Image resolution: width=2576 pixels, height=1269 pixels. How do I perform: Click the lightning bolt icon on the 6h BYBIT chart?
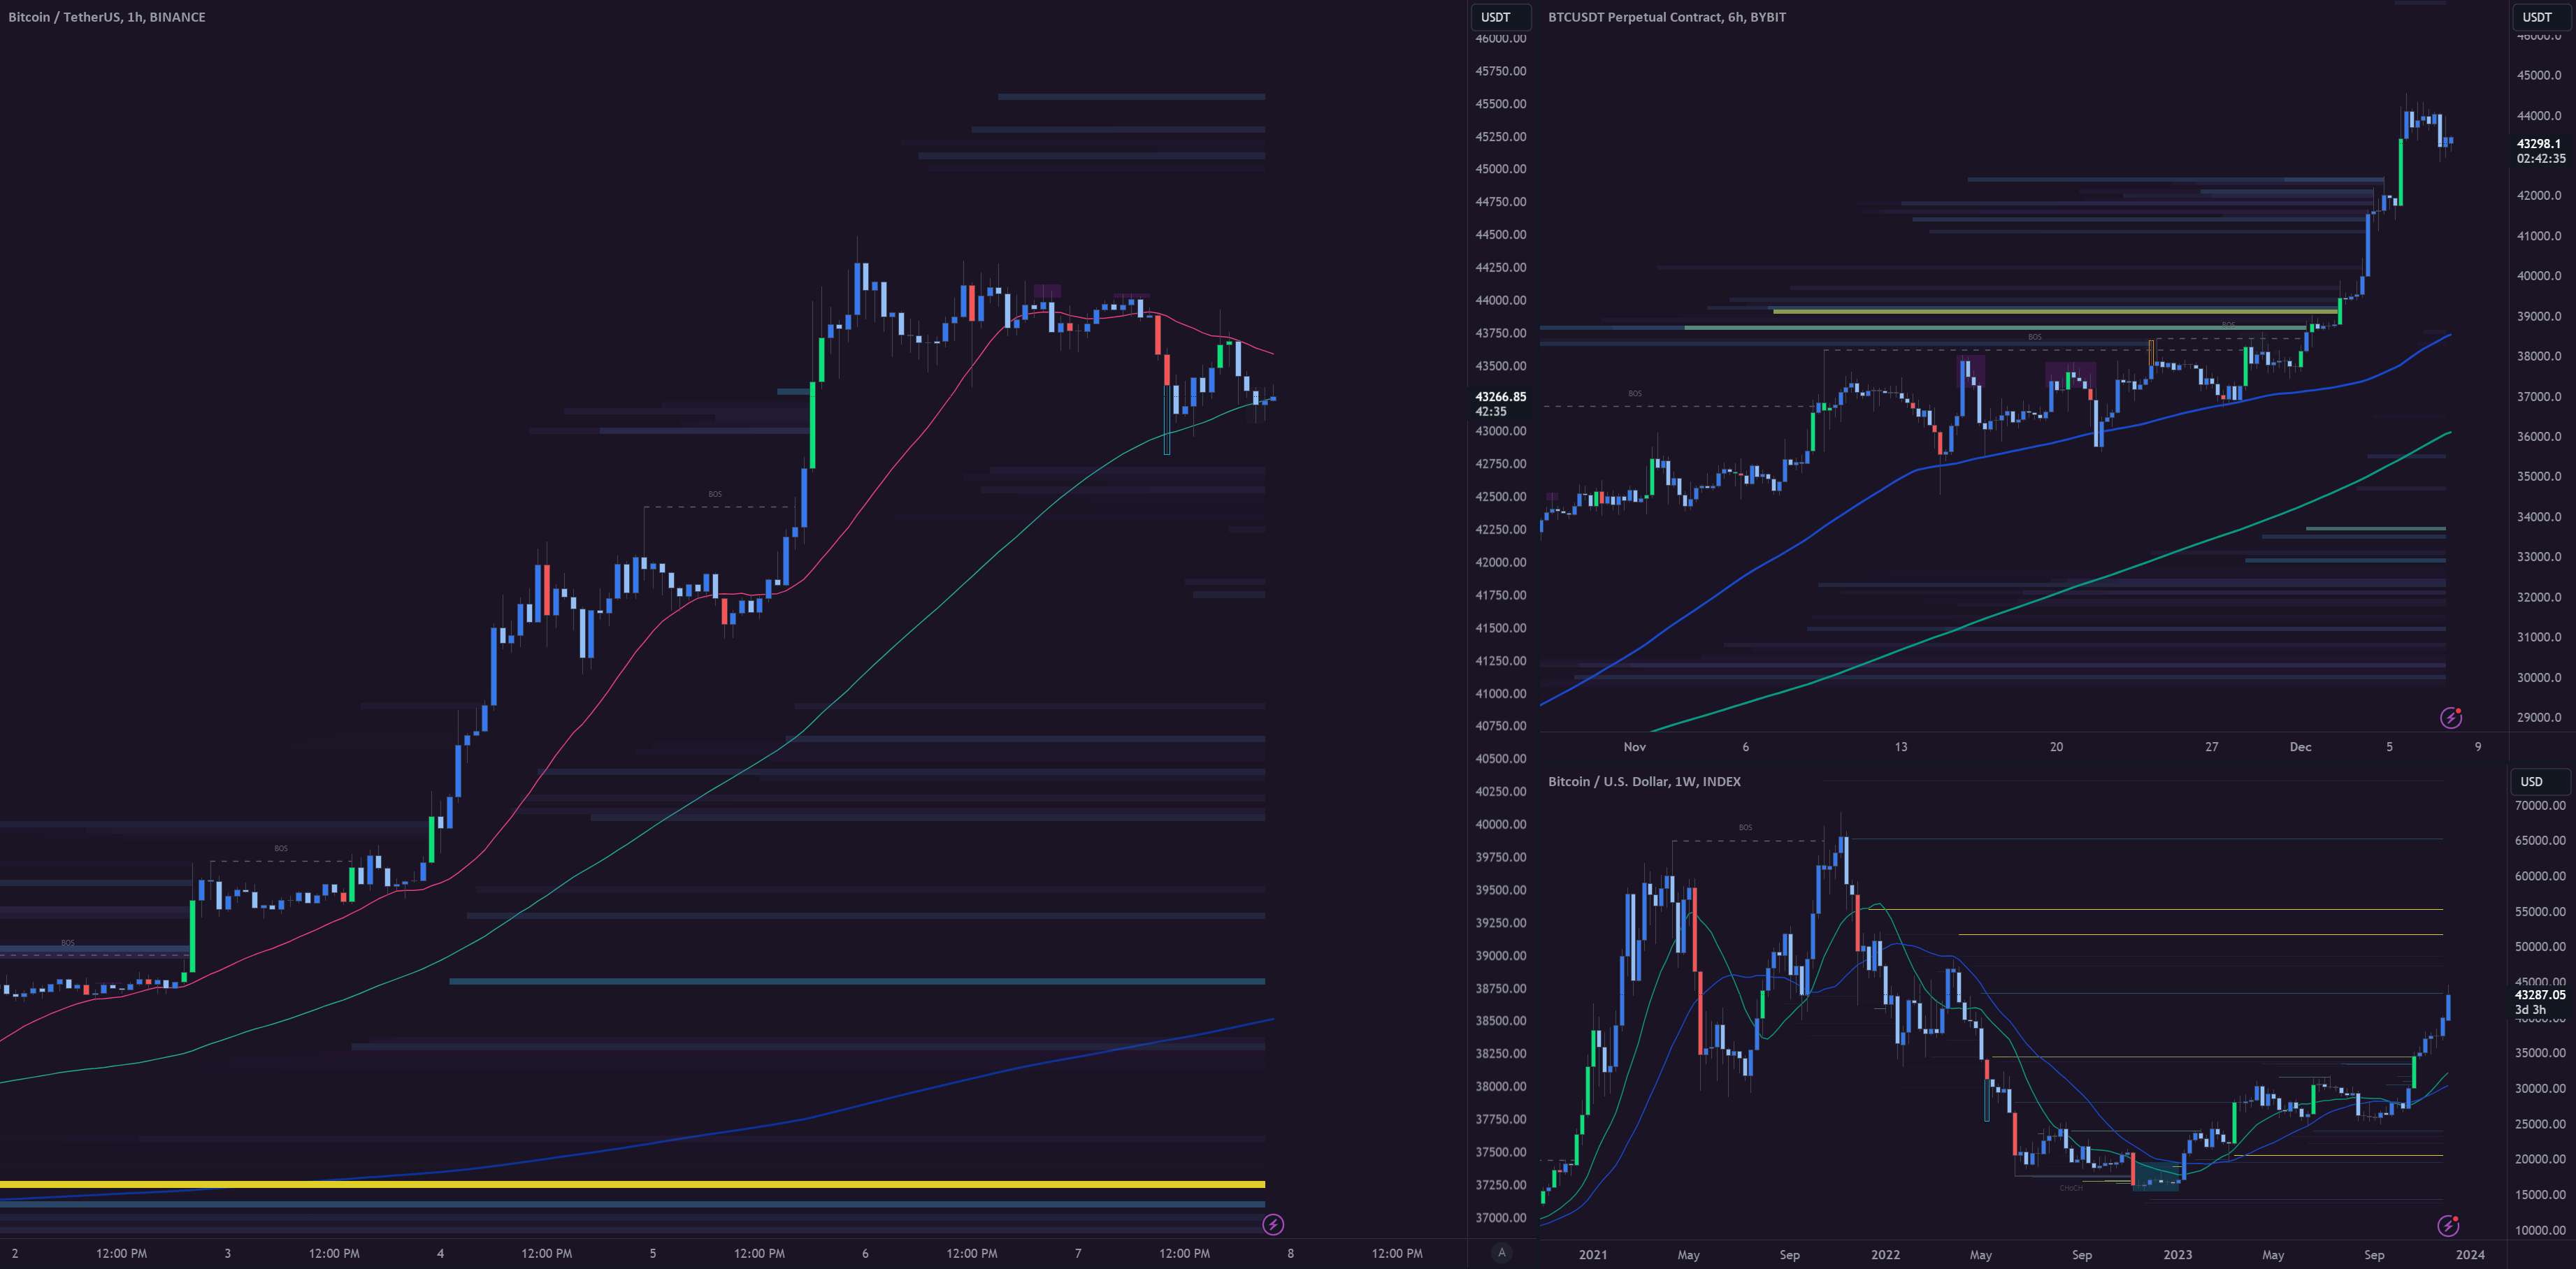tap(2450, 717)
